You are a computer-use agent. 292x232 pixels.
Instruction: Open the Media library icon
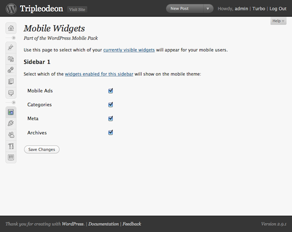point(11,59)
